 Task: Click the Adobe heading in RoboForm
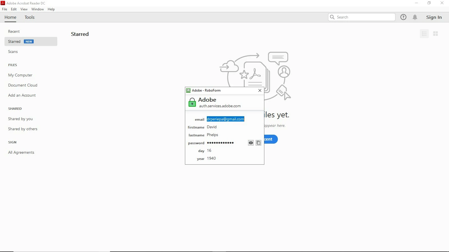[x=207, y=100]
